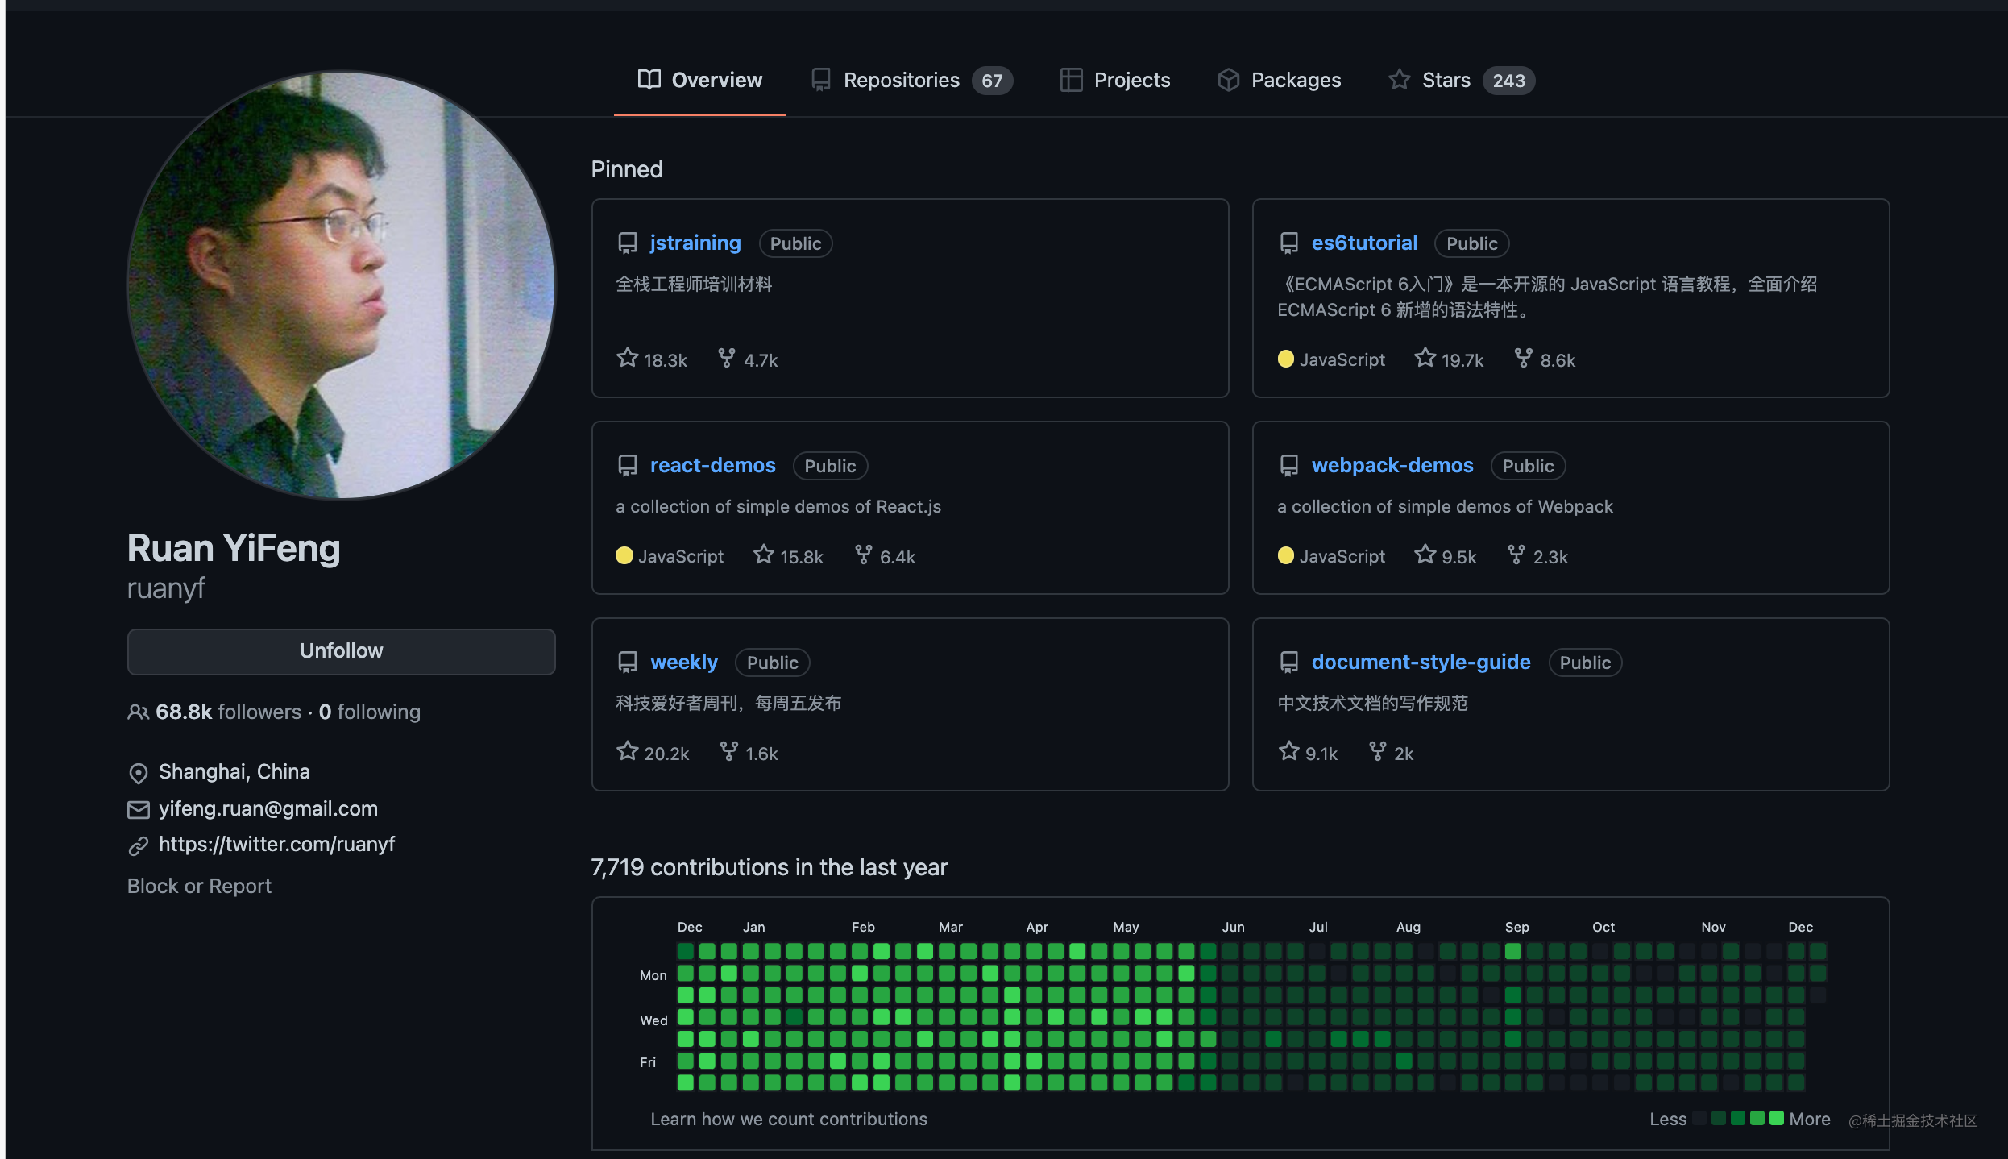This screenshot has width=2008, height=1159.
Task: Click the Repositories tab icon
Action: pyautogui.click(x=820, y=79)
